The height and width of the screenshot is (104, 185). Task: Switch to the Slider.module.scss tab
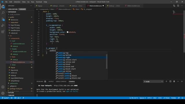[x=134, y=6]
